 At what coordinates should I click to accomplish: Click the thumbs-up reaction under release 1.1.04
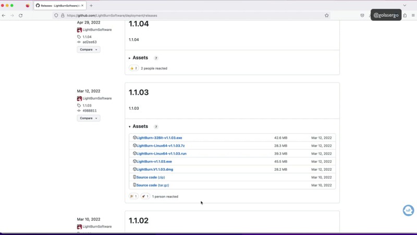[134, 68]
